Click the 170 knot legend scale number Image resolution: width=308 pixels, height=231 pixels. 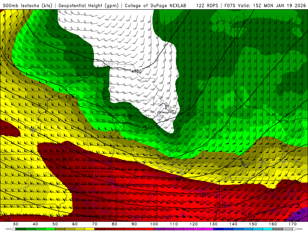coord(293,224)
